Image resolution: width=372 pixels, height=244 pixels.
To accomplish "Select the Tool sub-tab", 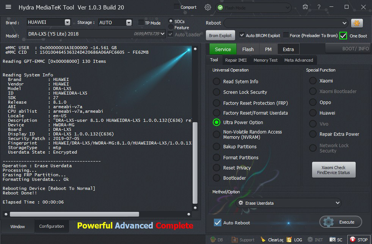I will point(214,60).
